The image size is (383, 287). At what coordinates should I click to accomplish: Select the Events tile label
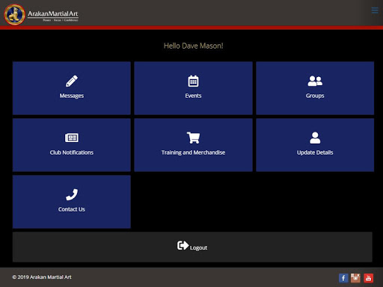[x=193, y=96]
